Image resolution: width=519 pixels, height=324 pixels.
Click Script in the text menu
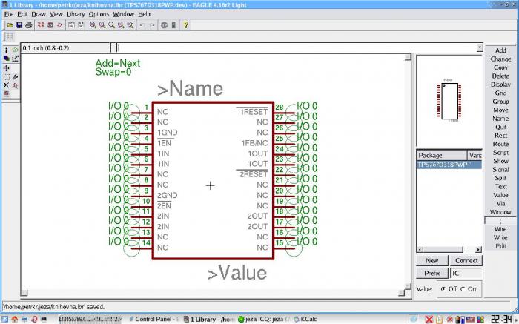pyautogui.click(x=500, y=153)
